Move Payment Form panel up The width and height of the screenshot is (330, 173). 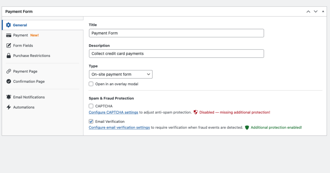308,12
